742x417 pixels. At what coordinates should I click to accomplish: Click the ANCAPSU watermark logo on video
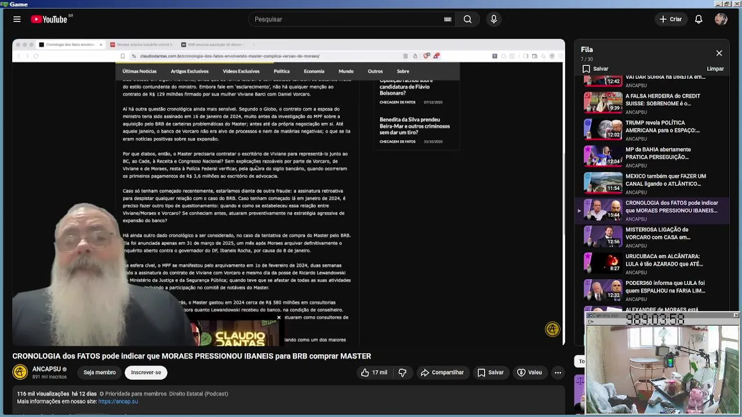552,329
